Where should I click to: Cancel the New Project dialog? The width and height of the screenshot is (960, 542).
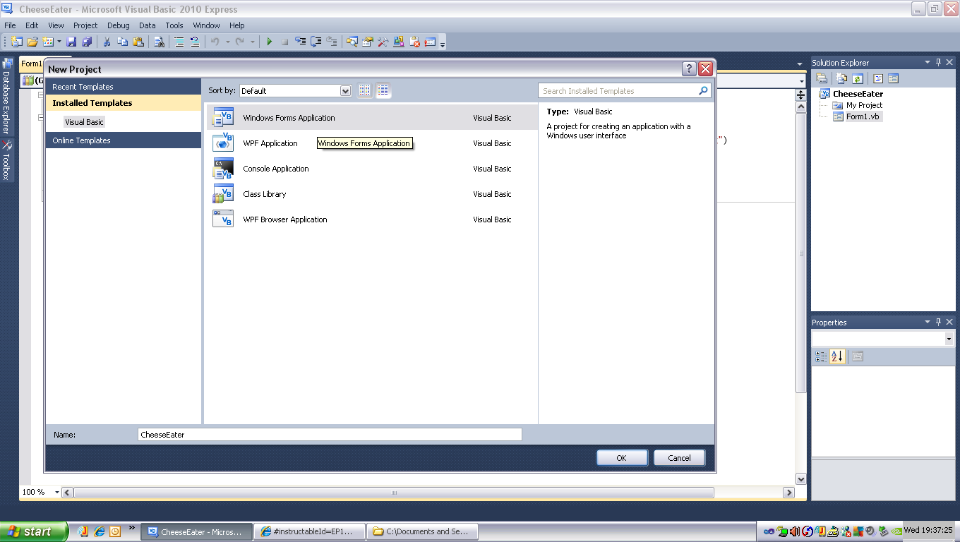point(679,458)
